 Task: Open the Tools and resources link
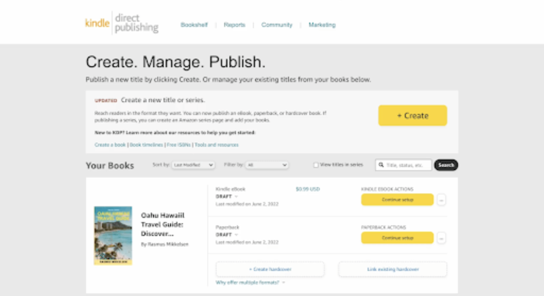pyautogui.click(x=217, y=145)
